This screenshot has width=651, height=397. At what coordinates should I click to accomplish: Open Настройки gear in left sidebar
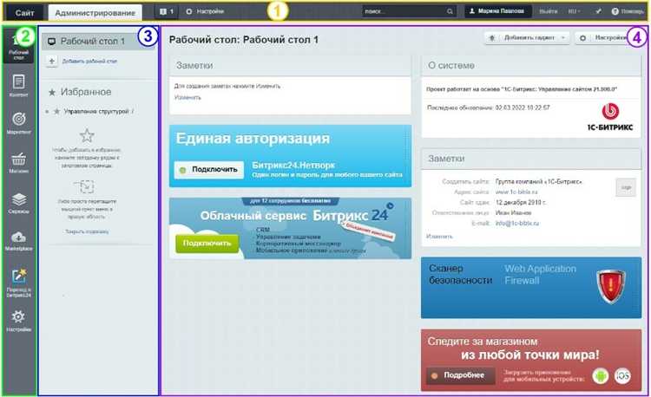pos(19,321)
